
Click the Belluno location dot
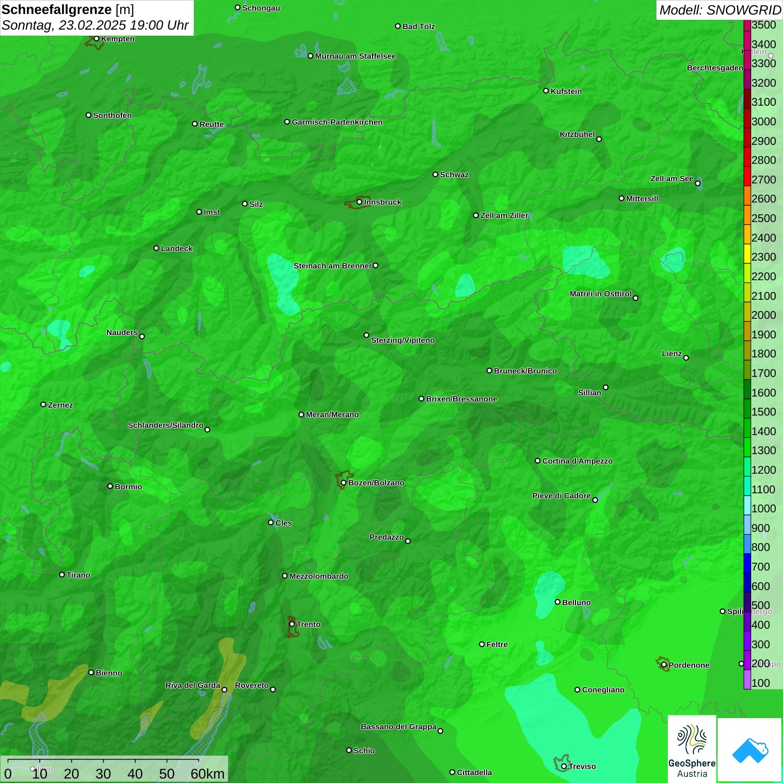tap(557, 602)
